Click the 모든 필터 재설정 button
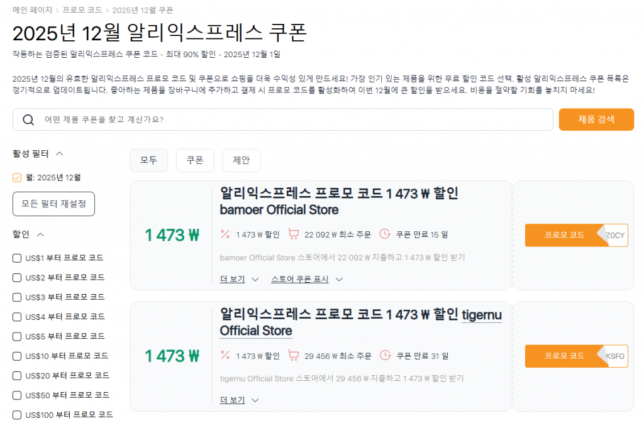 point(53,204)
